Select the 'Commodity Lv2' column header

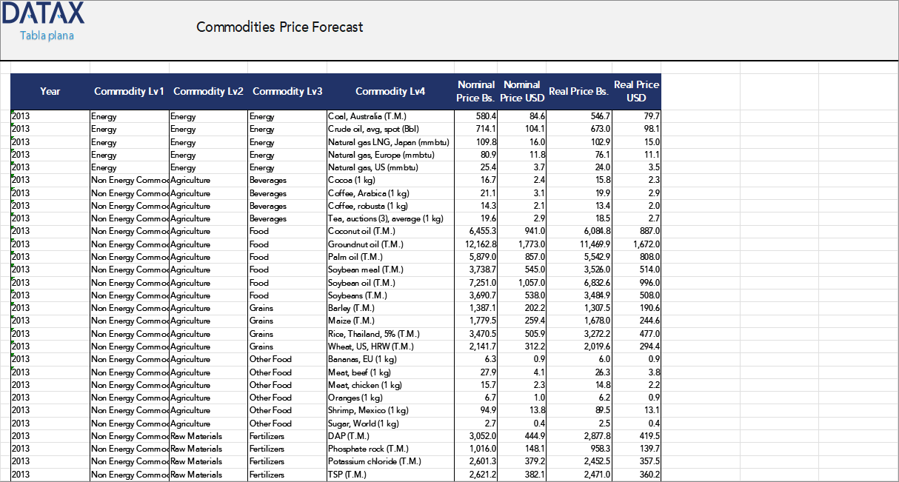point(208,91)
